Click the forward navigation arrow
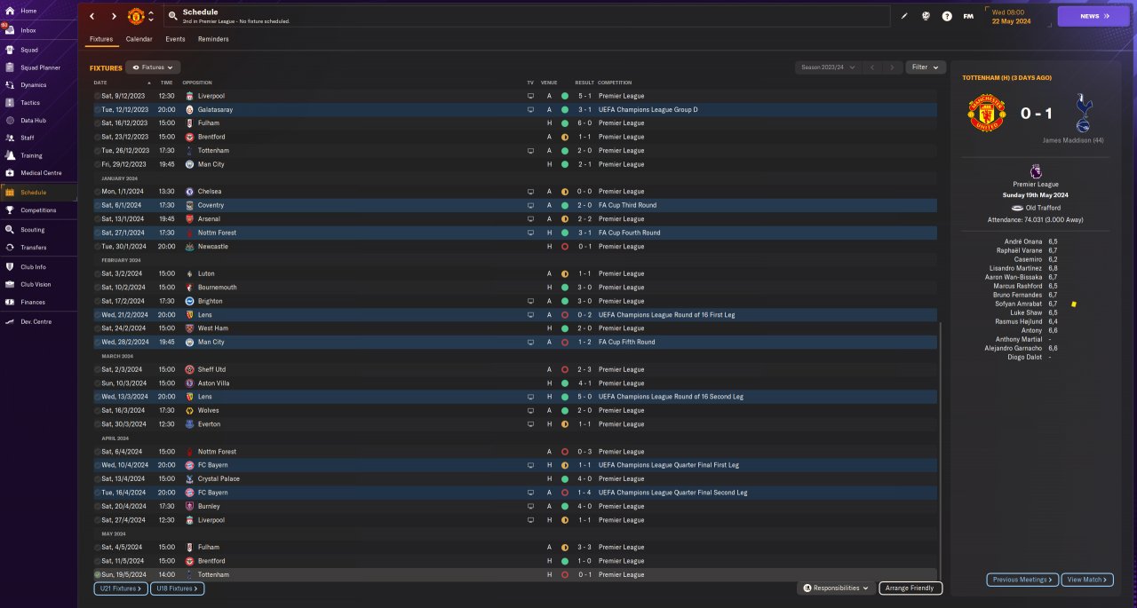Image resolution: width=1137 pixels, height=608 pixels. pyautogui.click(x=114, y=16)
